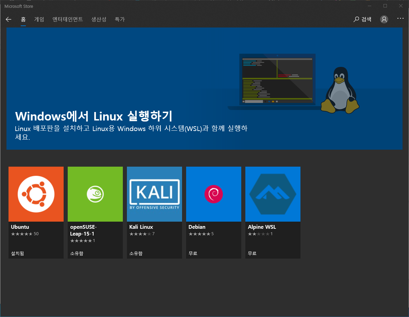Image resolution: width=409 pixels, height=317 pixels.
Task: Open the Debian swirl logo tile
Action: (214, 194)
